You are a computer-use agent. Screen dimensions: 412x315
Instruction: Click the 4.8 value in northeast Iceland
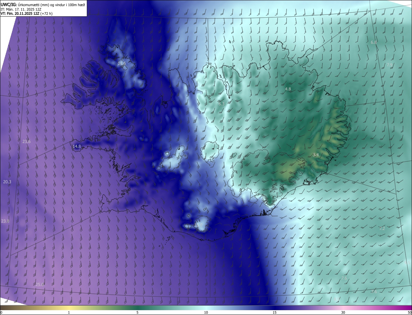(x=288, y=89)
